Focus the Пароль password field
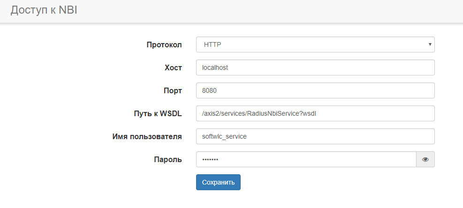Image resolution: width=463 pixels, height=208 pixels. pos(306,159)
